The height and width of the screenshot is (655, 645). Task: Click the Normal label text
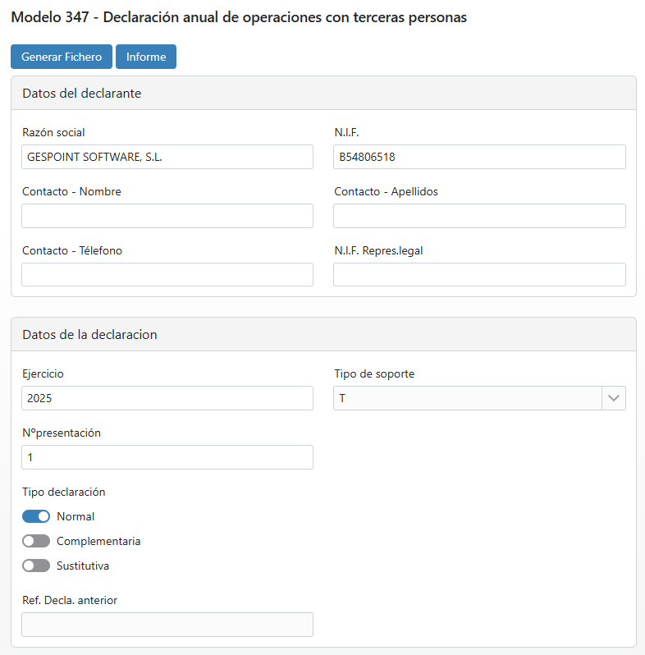pos(75,516)
